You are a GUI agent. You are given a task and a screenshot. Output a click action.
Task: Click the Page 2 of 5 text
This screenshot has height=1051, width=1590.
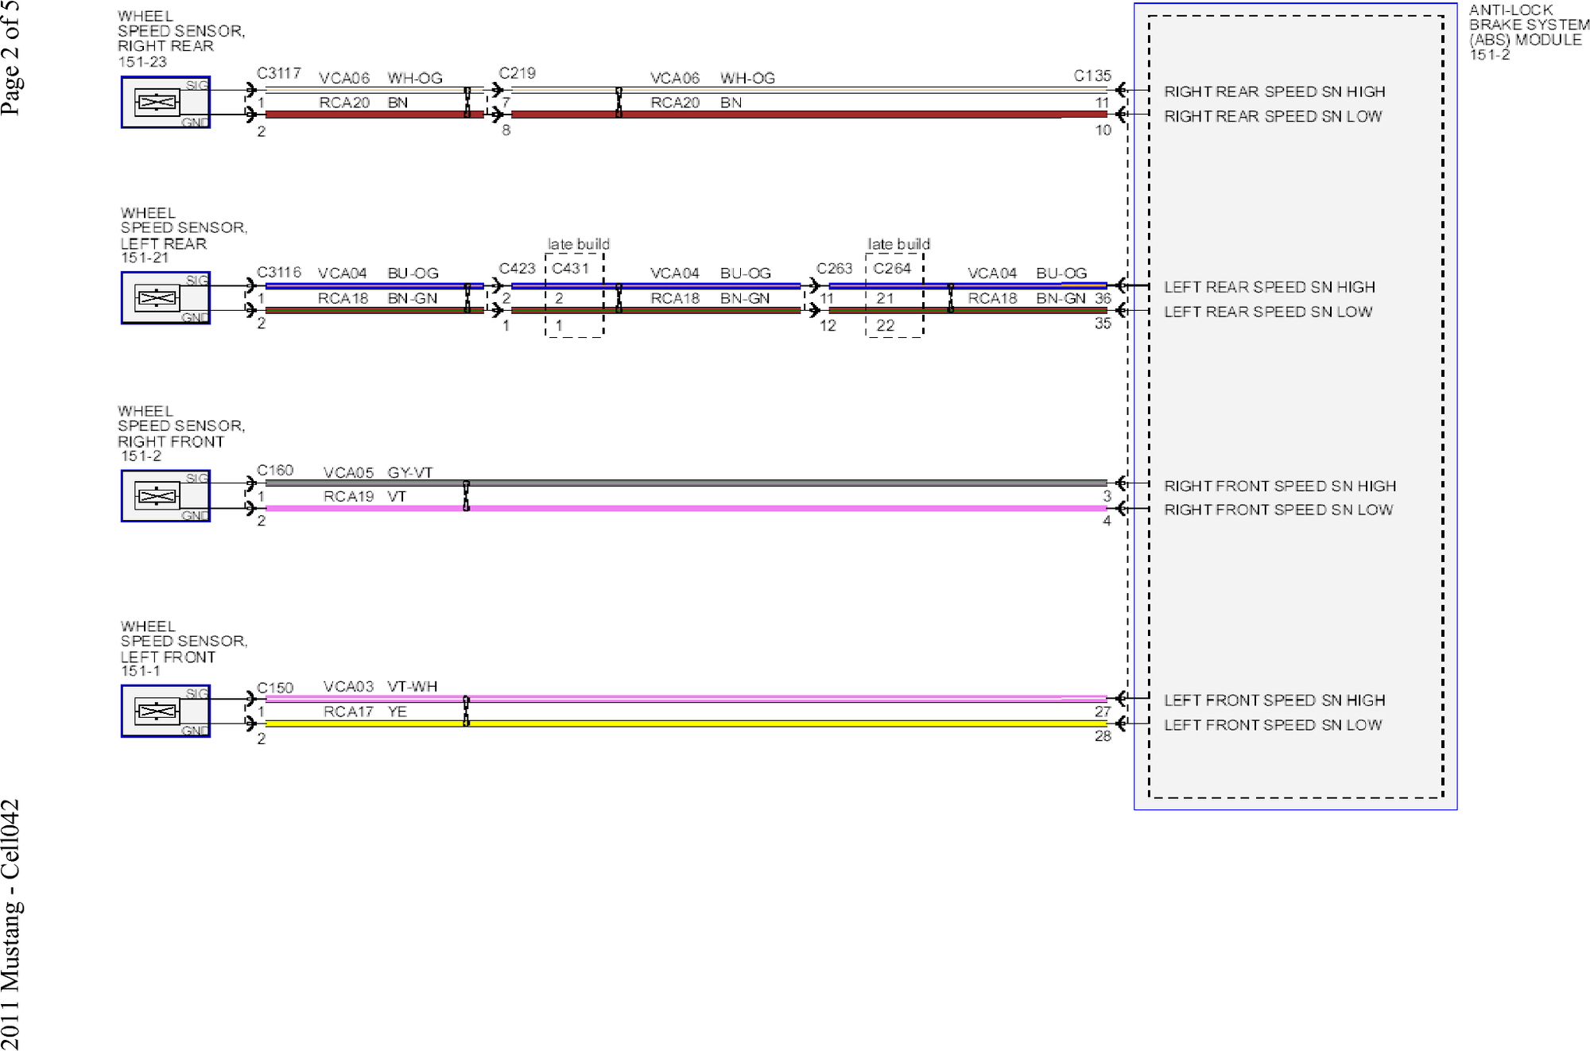click(x=10, y=57)
